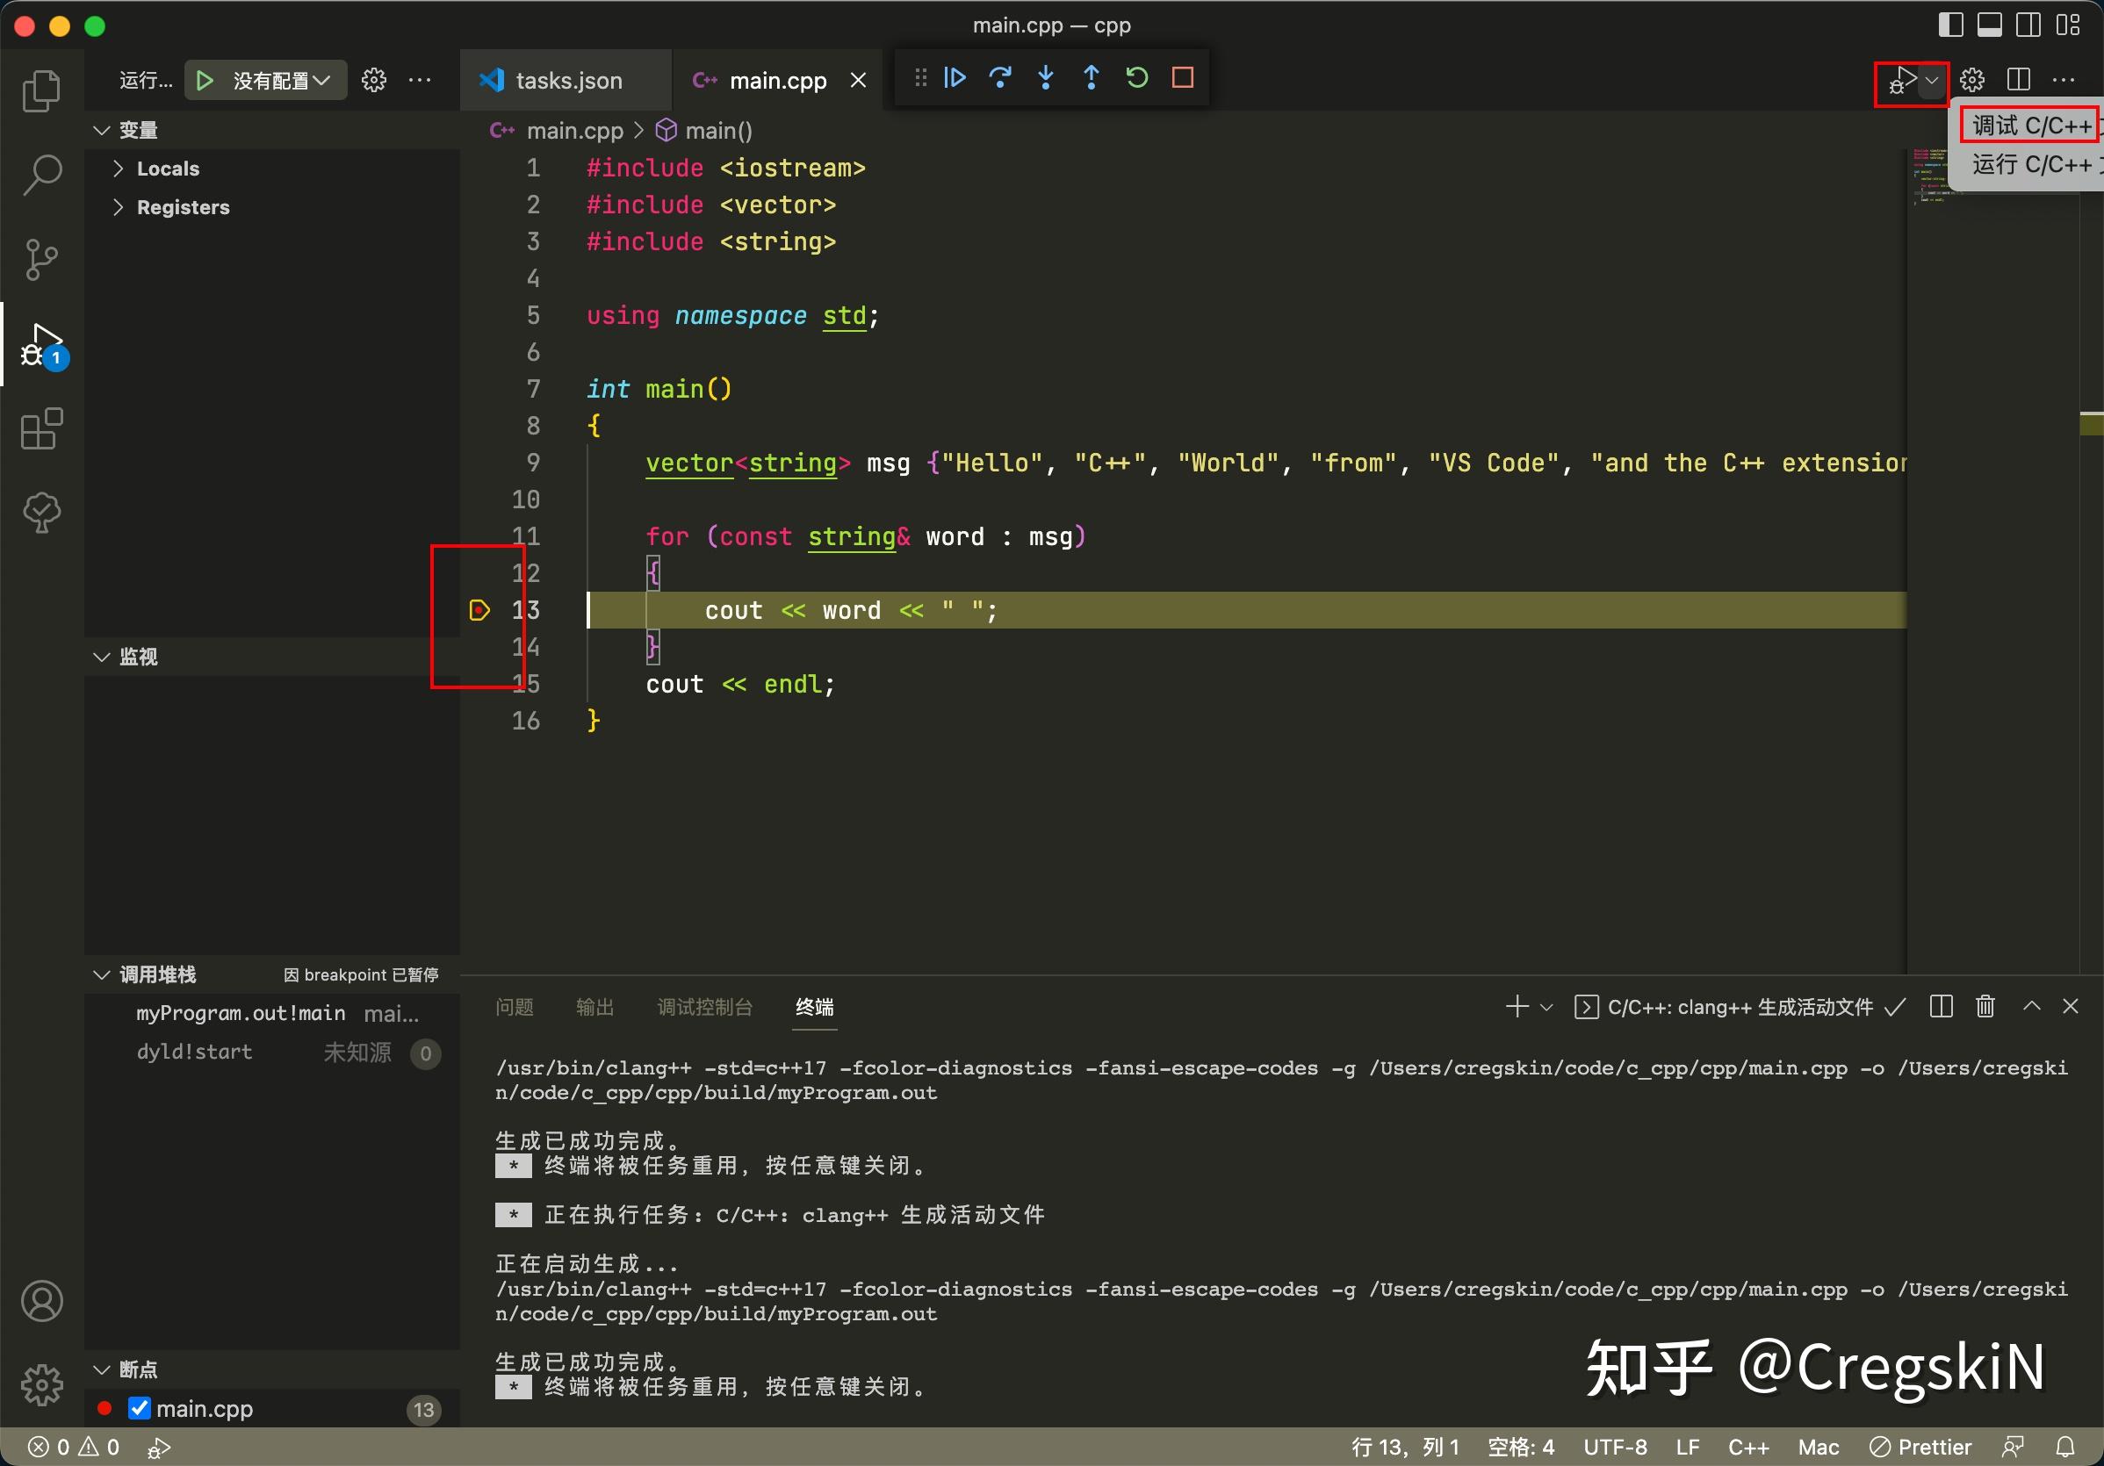Open the Search view in activity bar
The height and width of the screenshot is (1466, 2104).
41,174
